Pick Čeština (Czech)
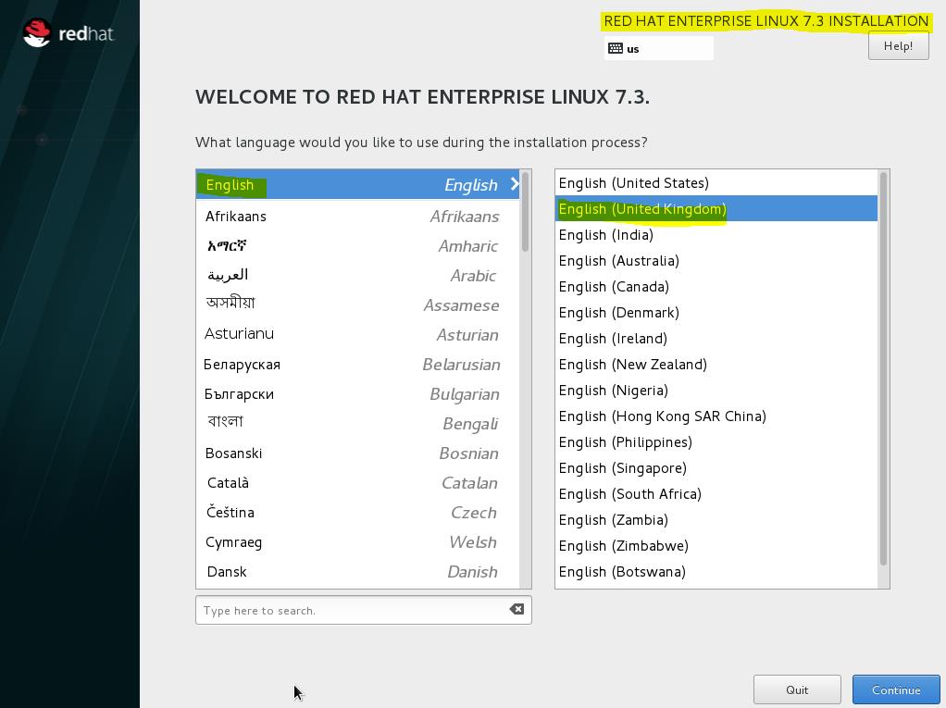The width and height of the screenshot is (946, 708). coord(358,512)
